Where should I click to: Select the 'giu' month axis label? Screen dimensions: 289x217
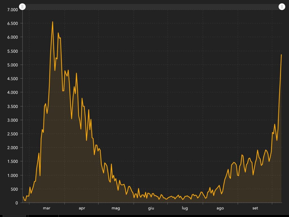(151, 208)
